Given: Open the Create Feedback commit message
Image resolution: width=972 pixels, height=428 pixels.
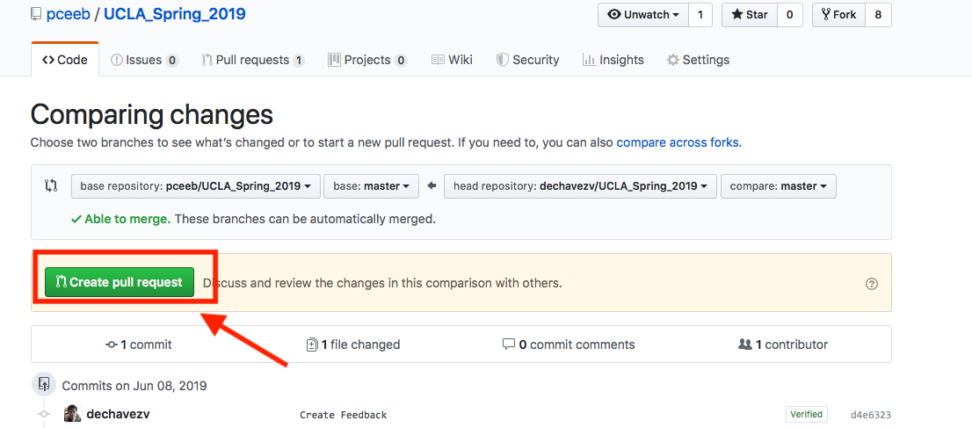Looking at the screenshot, I should pyautogui.click(x=344, y=414).
